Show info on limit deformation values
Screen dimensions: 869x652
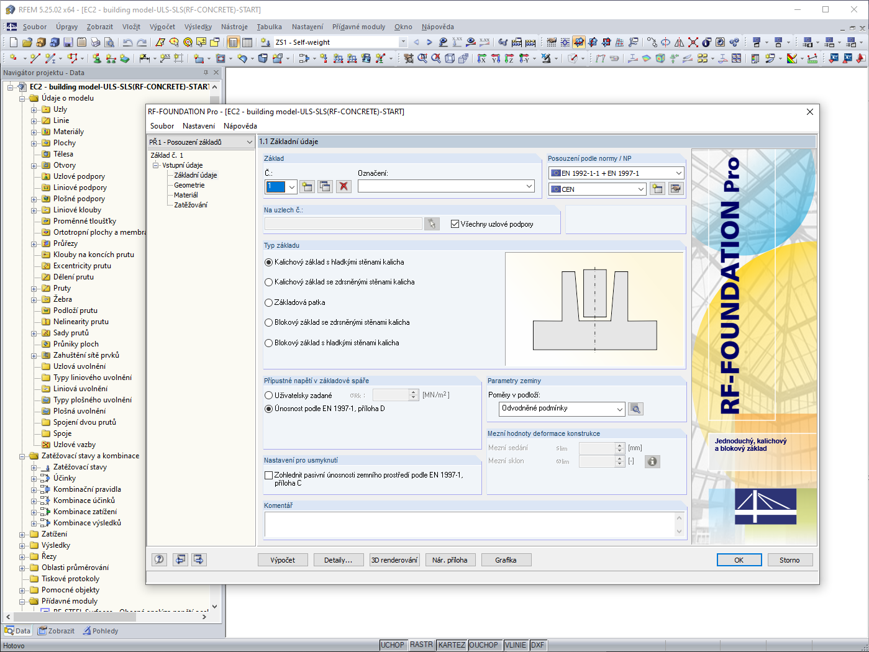tap(652, 461)
